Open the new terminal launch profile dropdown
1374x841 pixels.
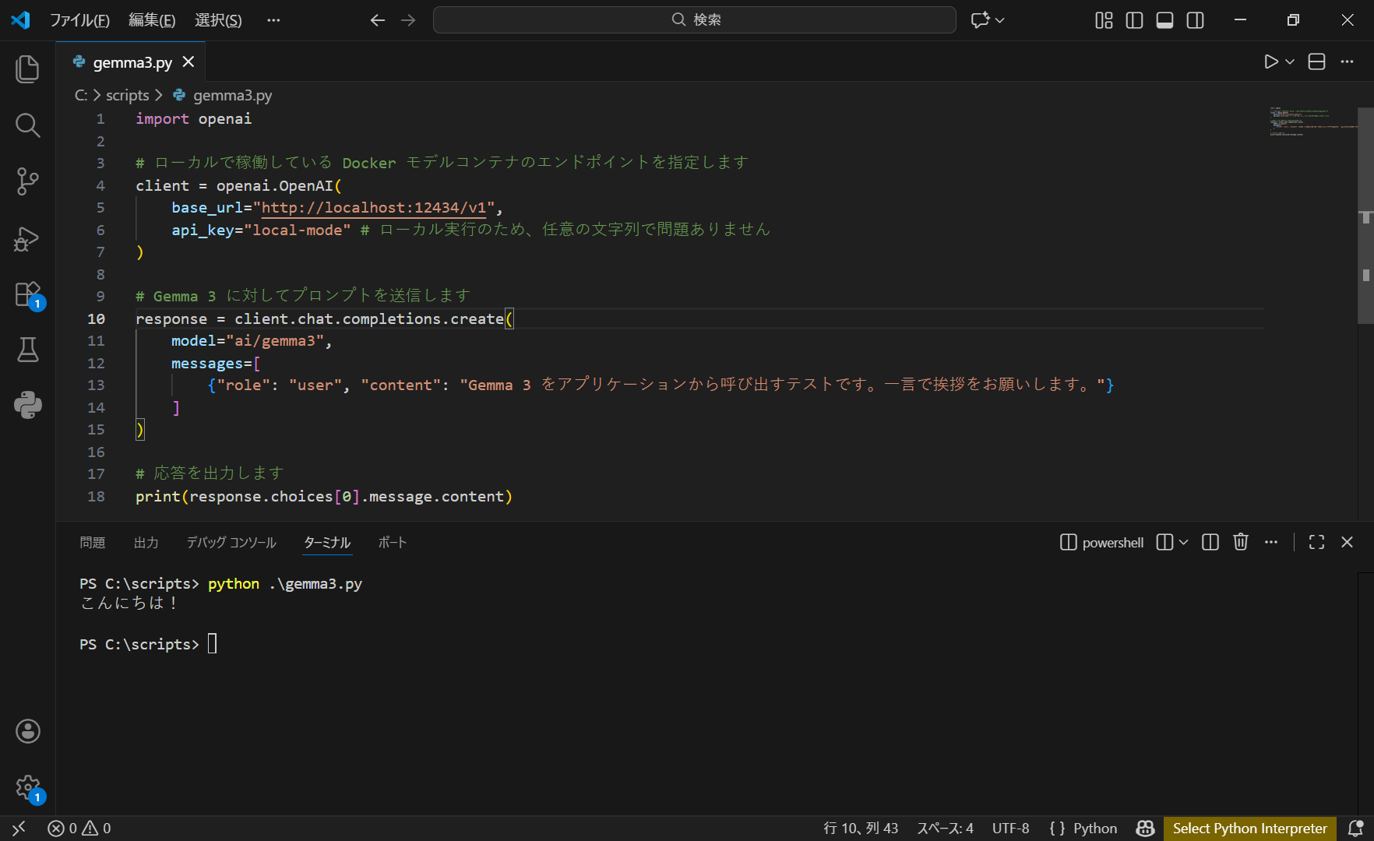[x=1184, y=542]
